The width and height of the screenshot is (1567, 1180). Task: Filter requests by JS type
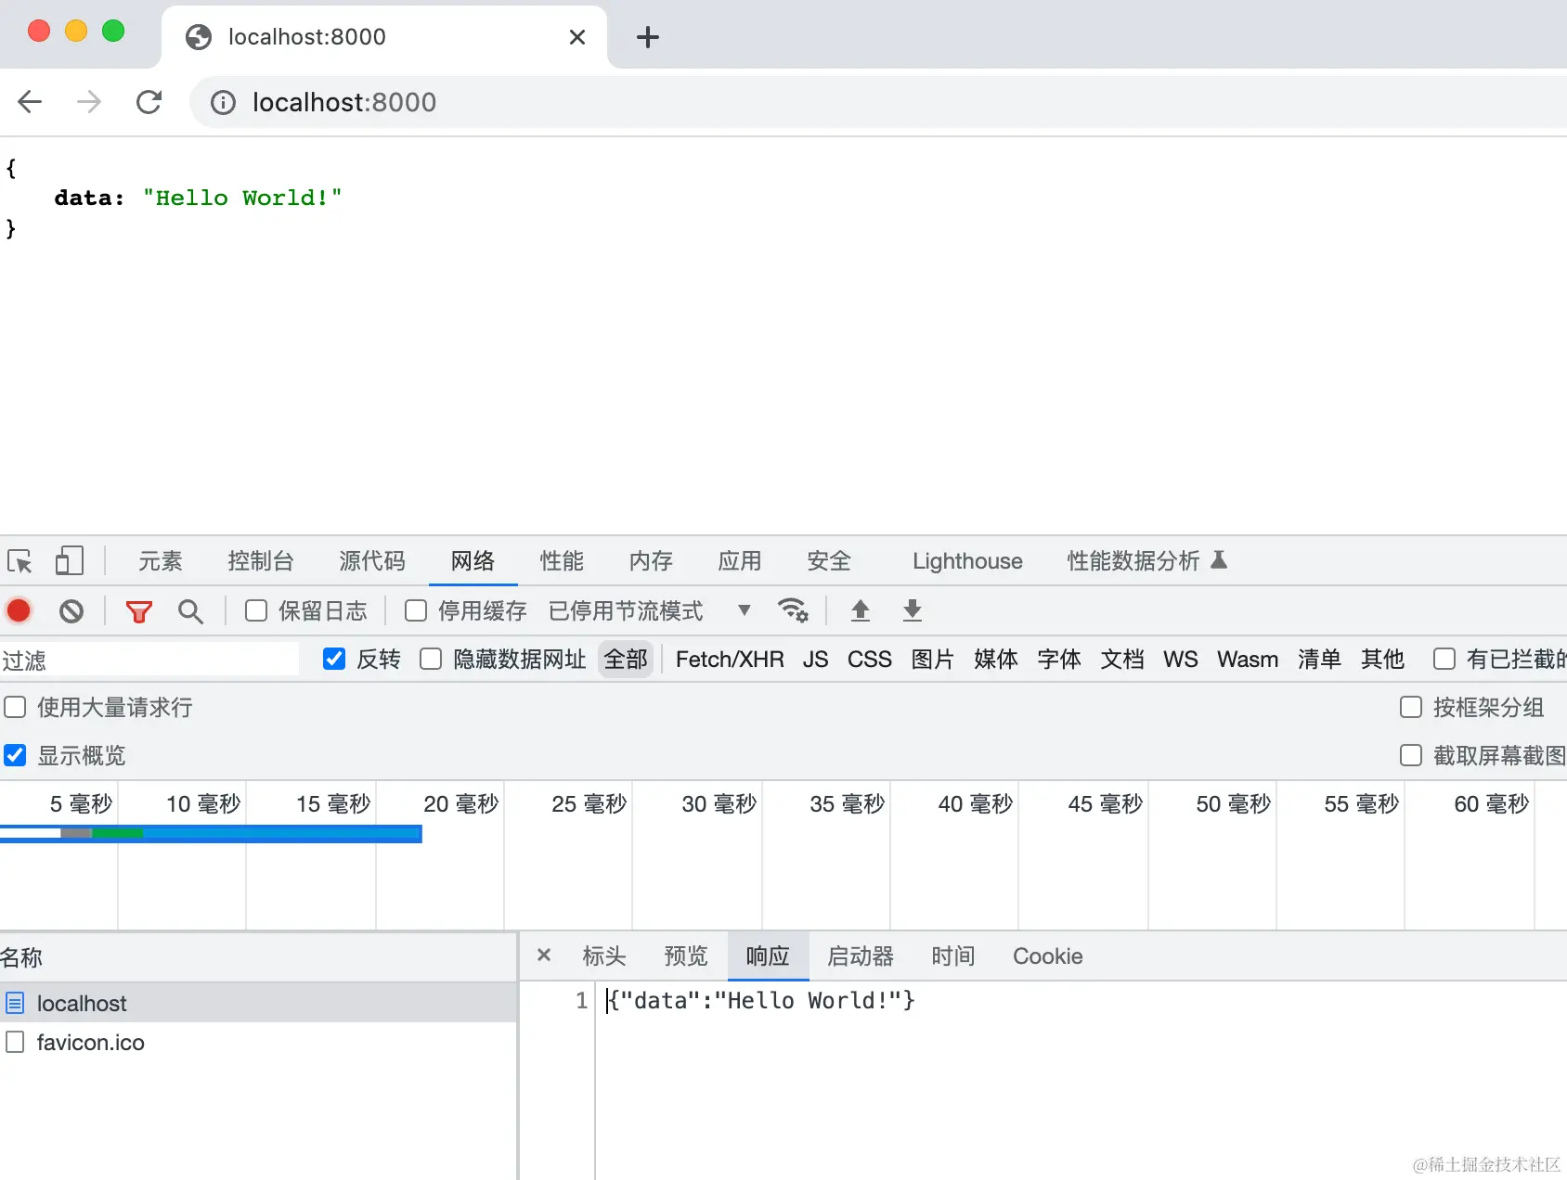(x=816, y=660)
